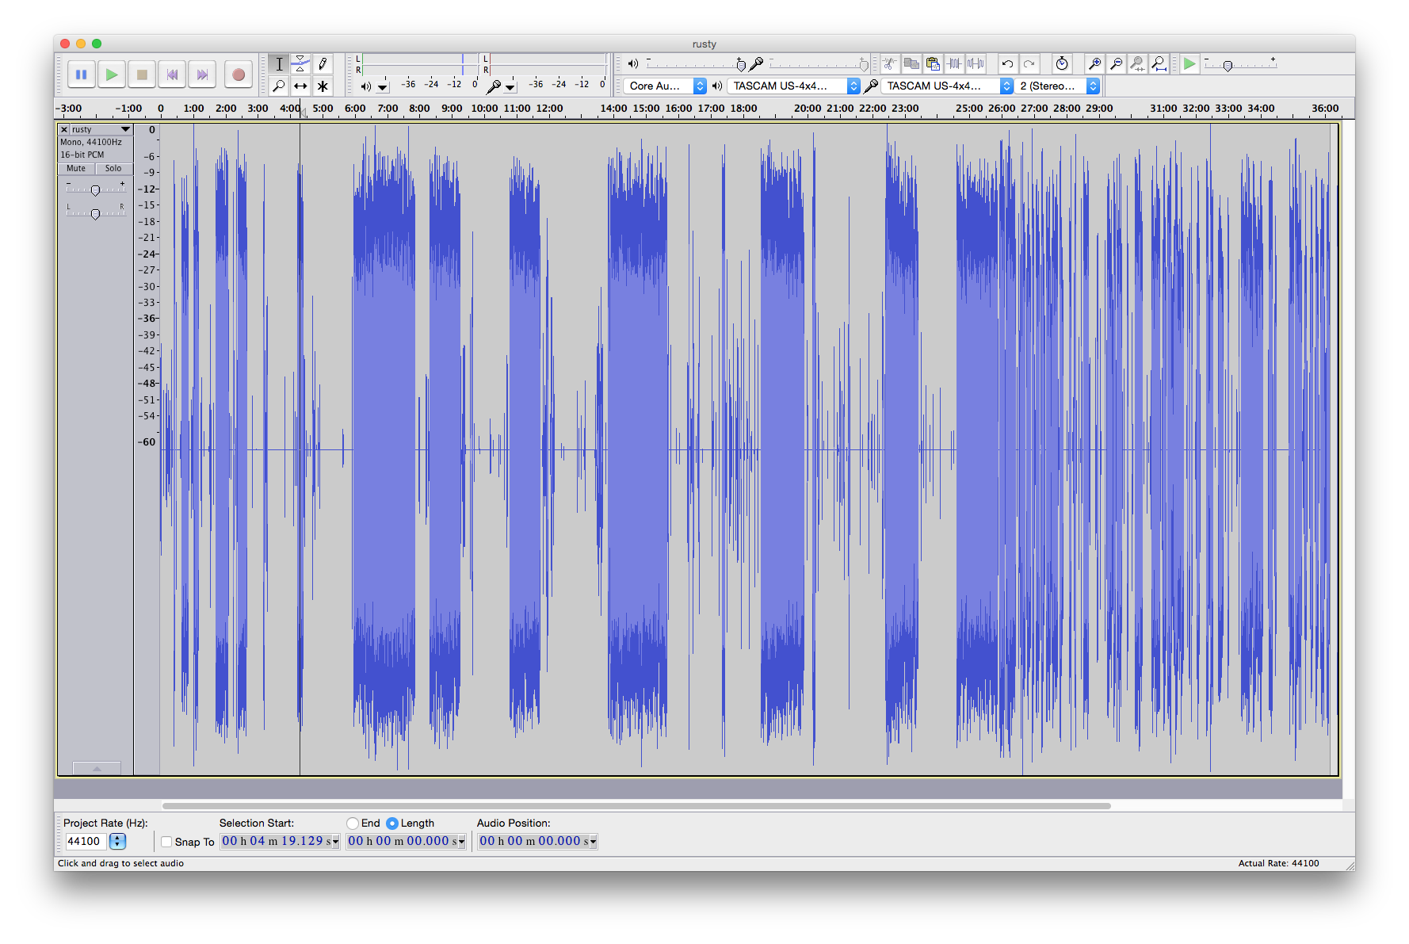
Task: Open the TASCAM input device dropdown
Action: [x=947, y=86]
